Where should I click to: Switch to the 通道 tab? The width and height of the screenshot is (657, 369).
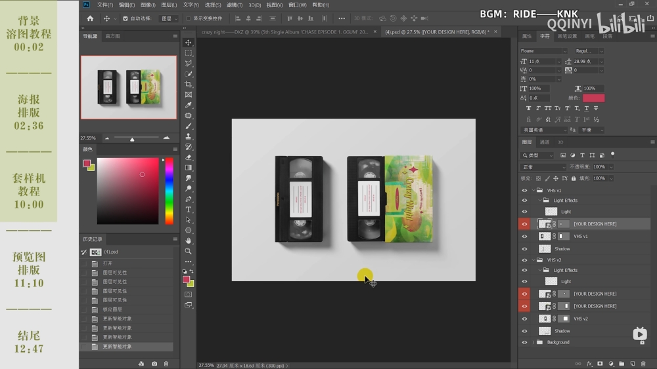(x=544, y=142)
